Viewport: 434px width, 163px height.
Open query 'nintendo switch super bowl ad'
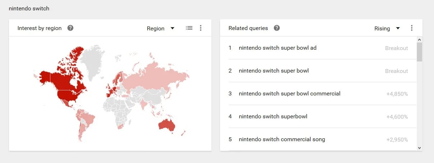pos(277,48)
